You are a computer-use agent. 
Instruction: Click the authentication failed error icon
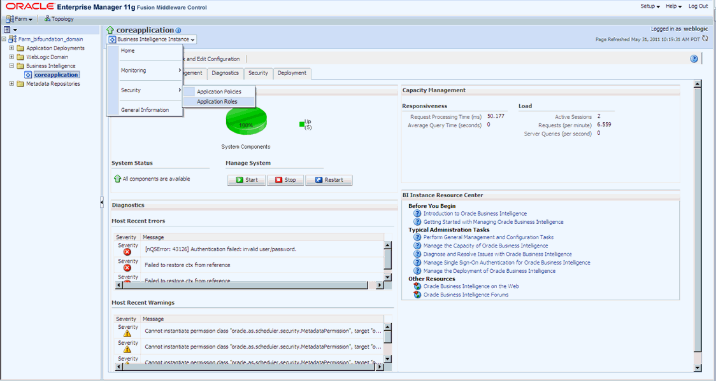click(x=127, y=252)
